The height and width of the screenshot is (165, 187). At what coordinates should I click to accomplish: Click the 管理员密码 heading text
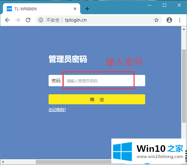pos(68,59)
